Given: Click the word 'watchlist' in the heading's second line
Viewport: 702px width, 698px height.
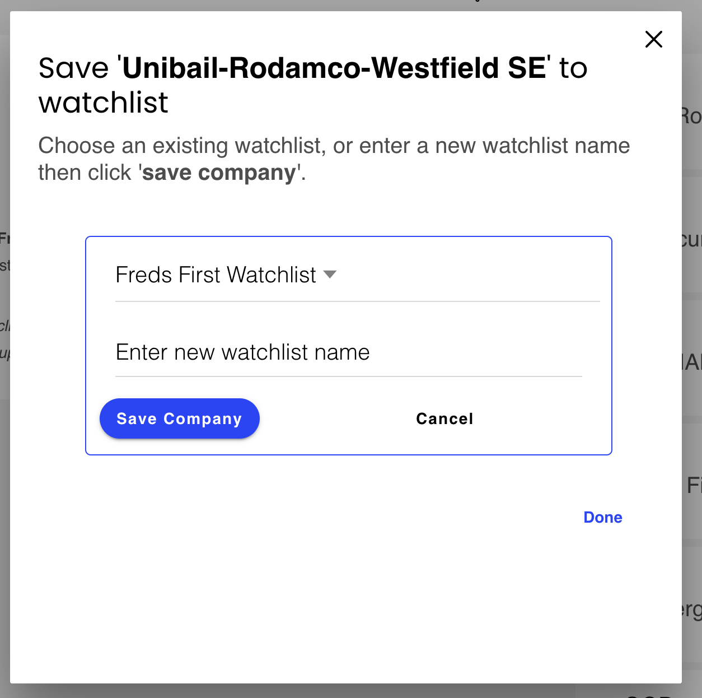Looking at the screenshot, I should [x=104, y=103].
